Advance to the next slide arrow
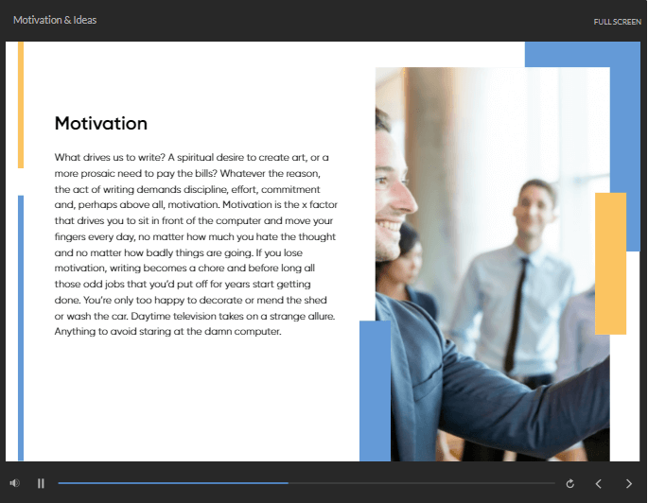The width and height of the screenshot is (648, 503). (629, 483)
